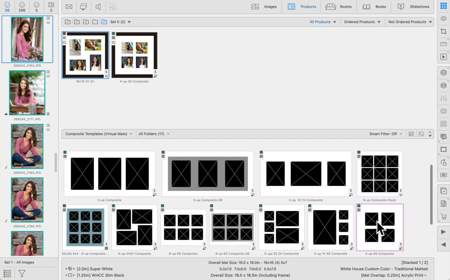This screenshot has width=450, height=280.
Task: Click the adjustment sliders icon
Action: point(443,98)
